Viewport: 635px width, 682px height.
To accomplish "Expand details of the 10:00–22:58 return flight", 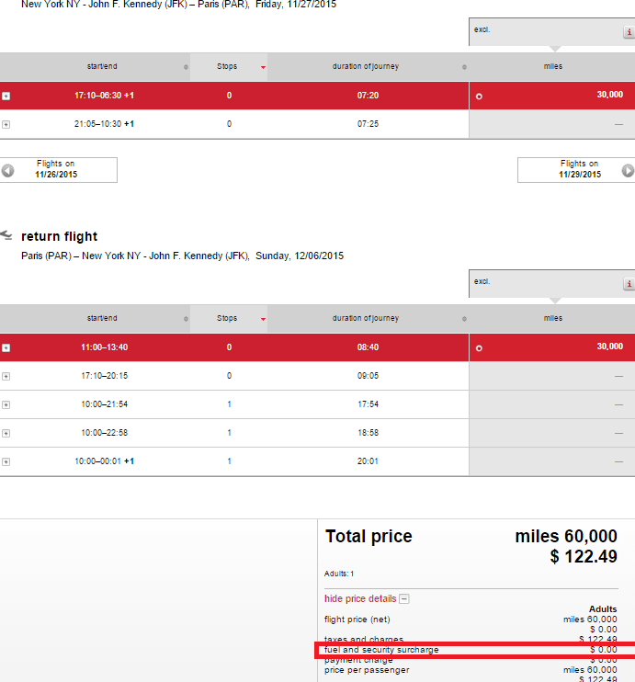I will click(x=6, y=433).
